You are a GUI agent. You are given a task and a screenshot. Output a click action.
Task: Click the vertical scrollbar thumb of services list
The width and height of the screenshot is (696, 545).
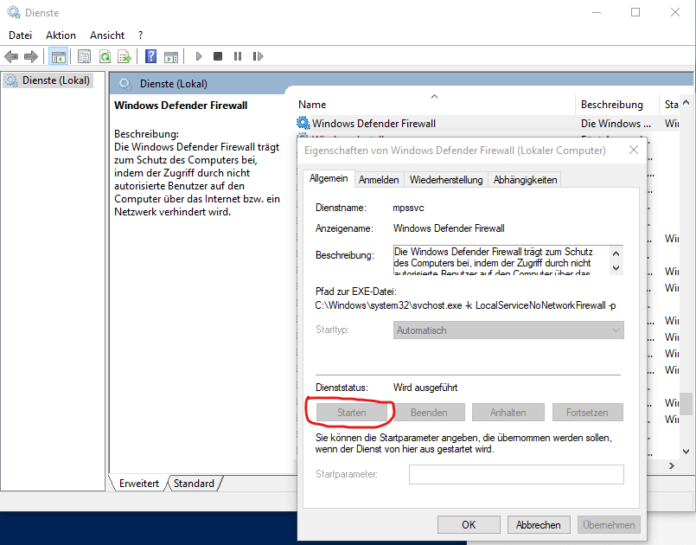tap(686, 404)
